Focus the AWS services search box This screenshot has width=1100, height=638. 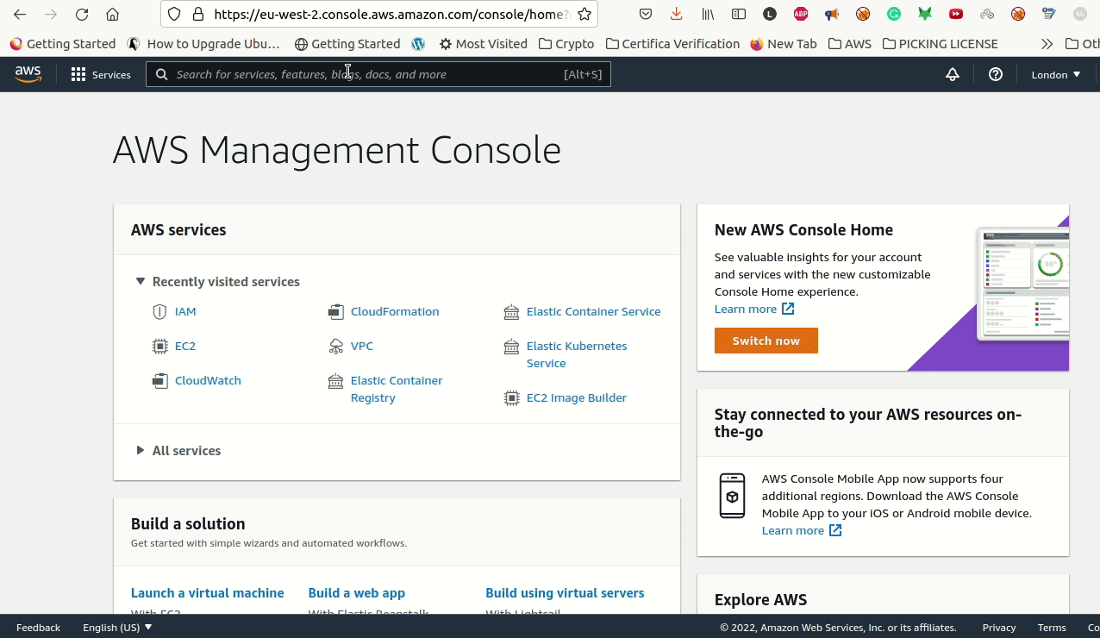click(378, 75)
